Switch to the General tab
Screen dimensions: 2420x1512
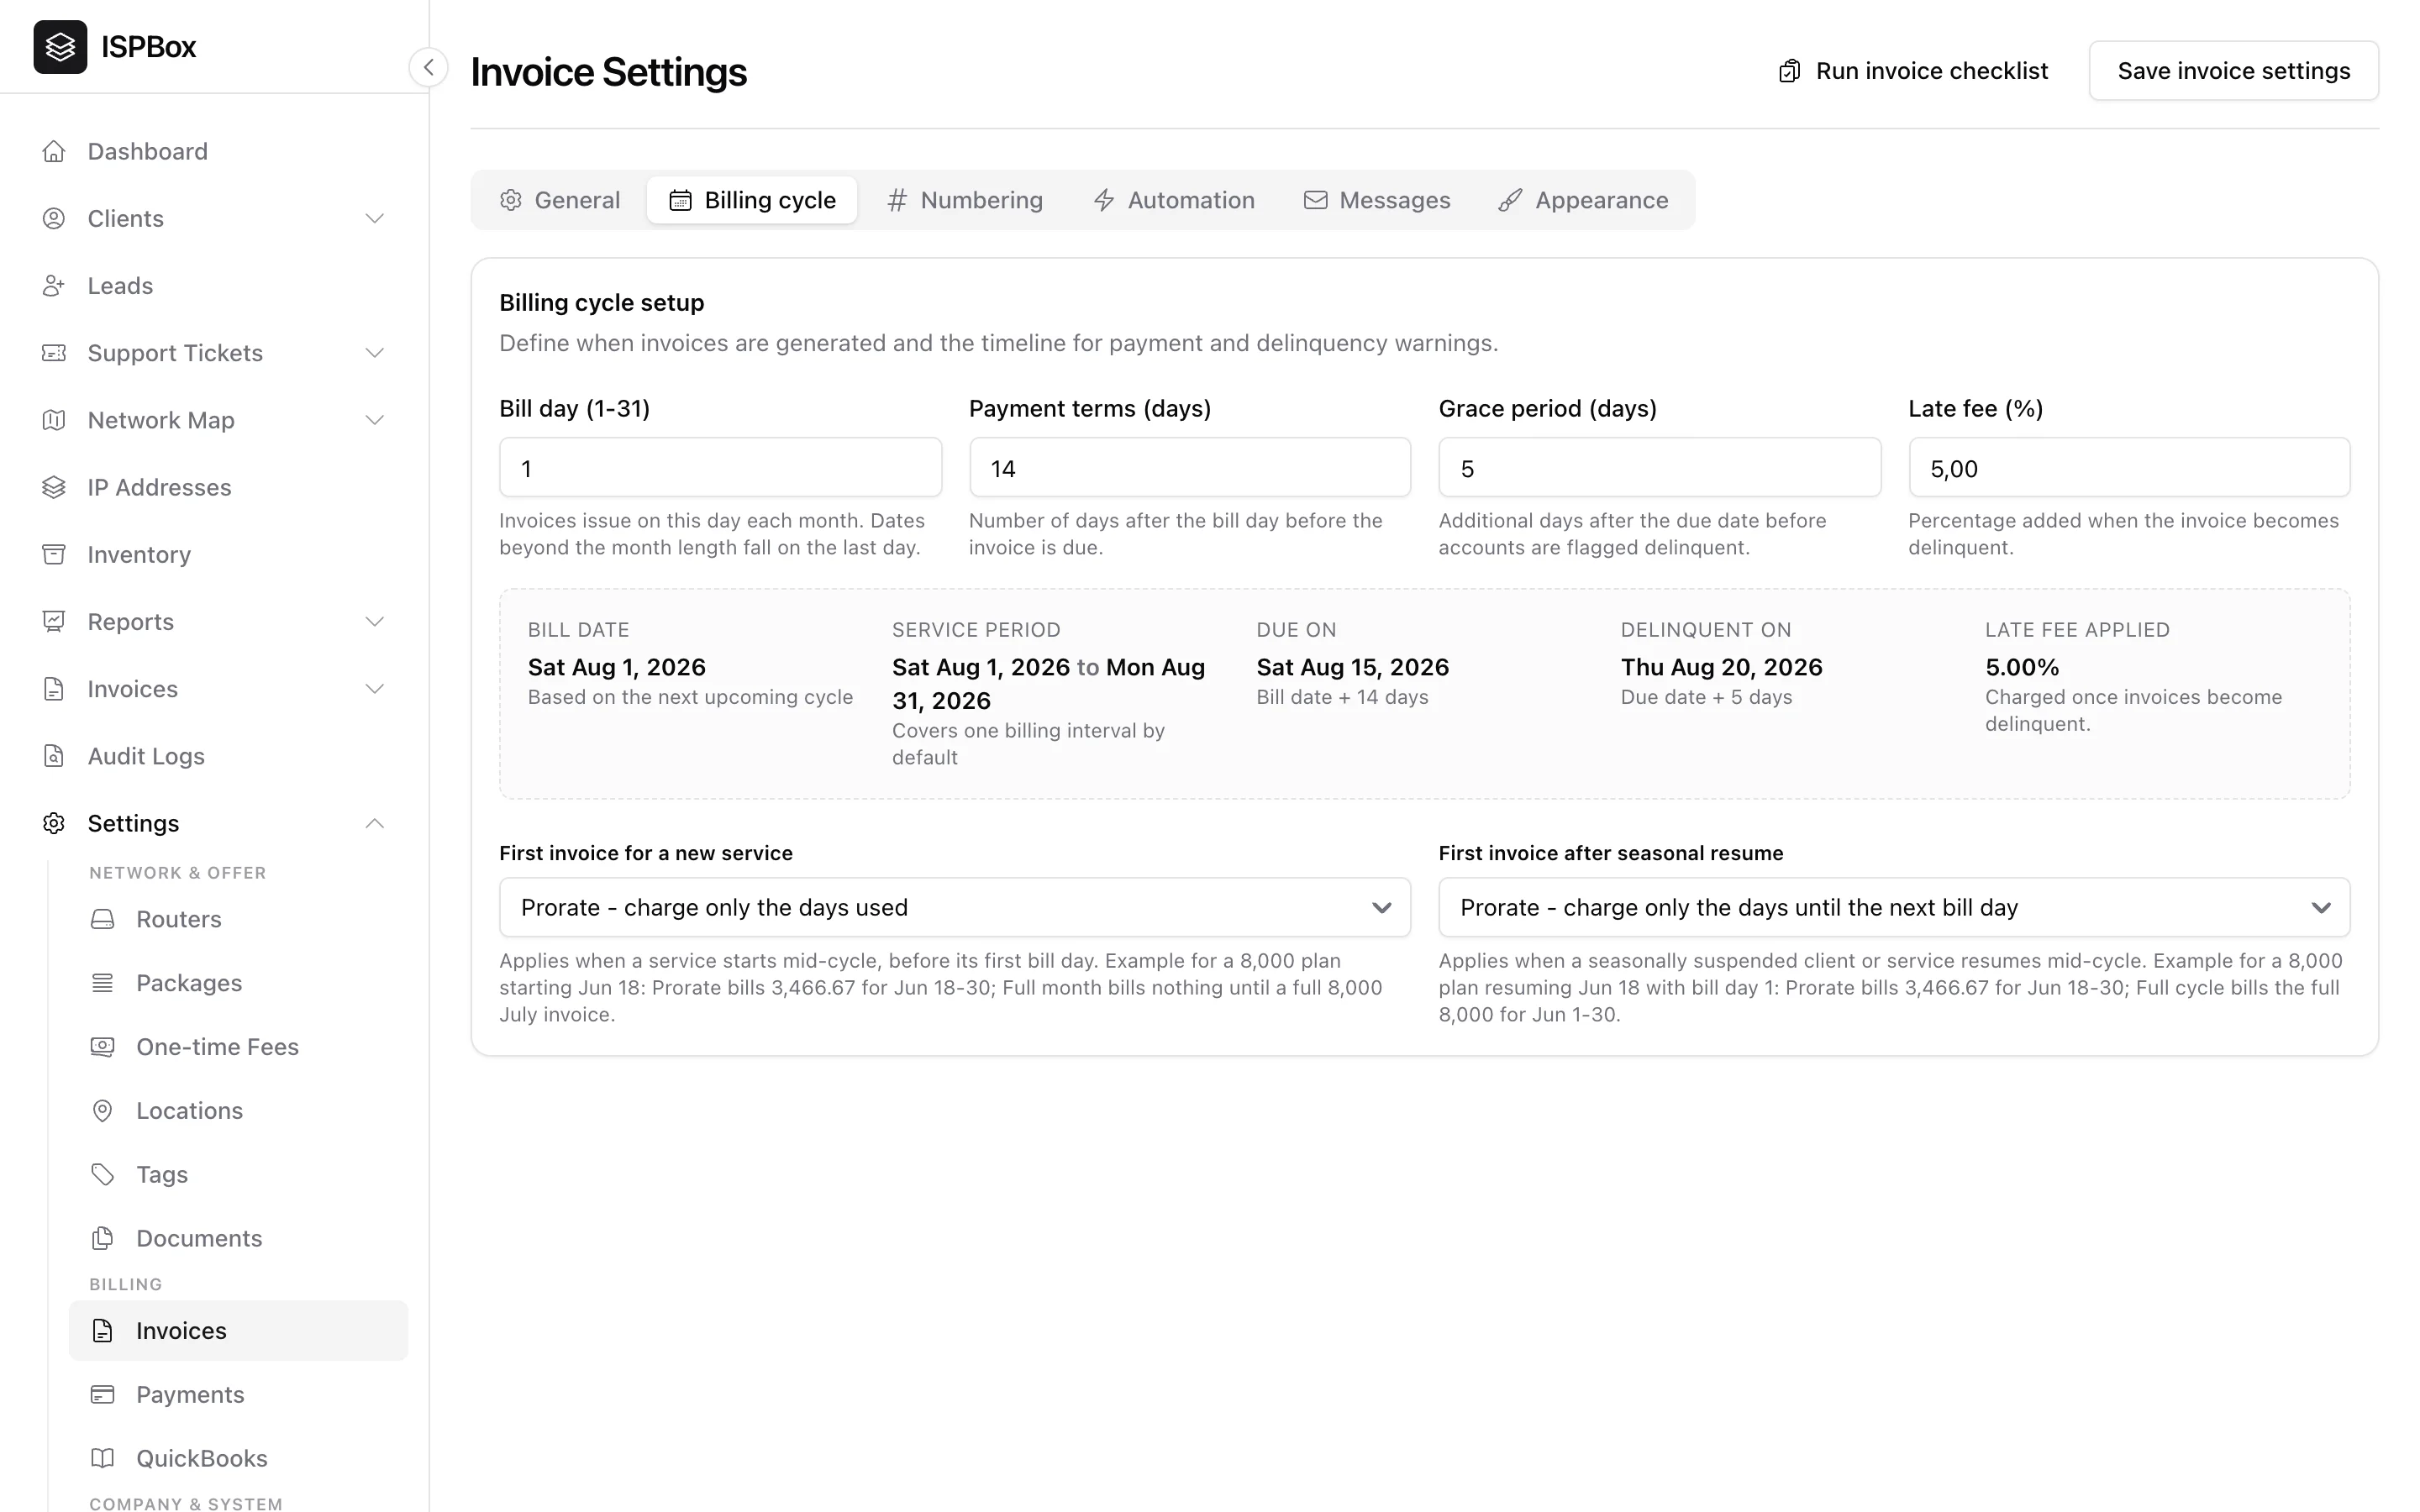click(x=560, y=200)
